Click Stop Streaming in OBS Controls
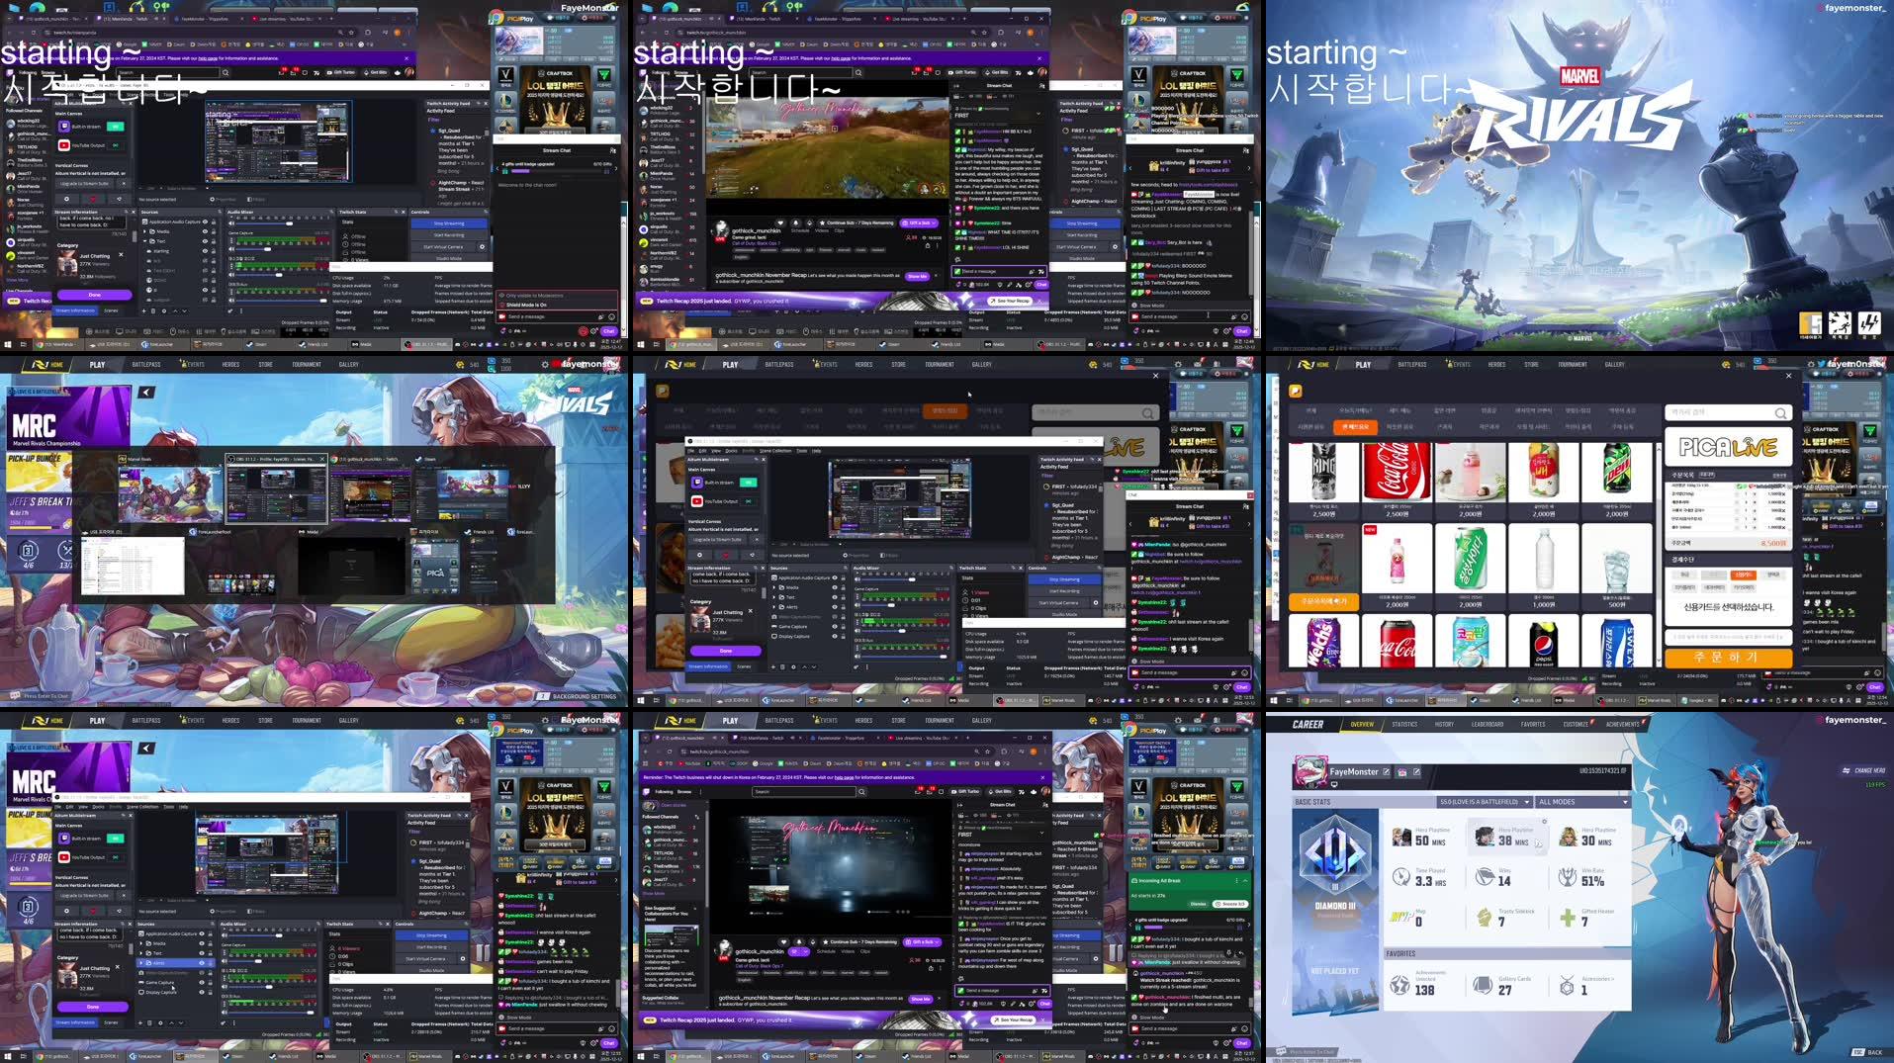The width and height of the screenshot is (1894, 1063). [x=431, y=937]
